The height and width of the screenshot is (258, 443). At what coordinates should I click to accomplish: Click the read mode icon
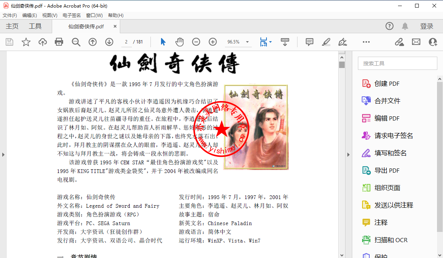285,42
